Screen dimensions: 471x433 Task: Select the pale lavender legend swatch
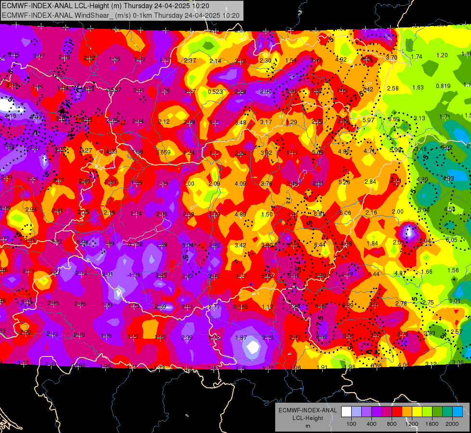[x=356, y=411]
